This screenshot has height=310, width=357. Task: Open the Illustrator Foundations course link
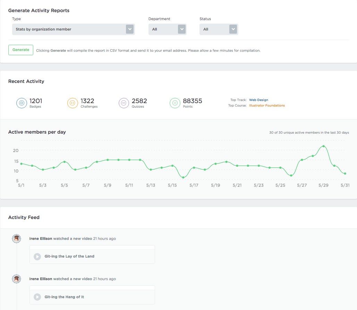pyautogui.click(x=267, y=105)
